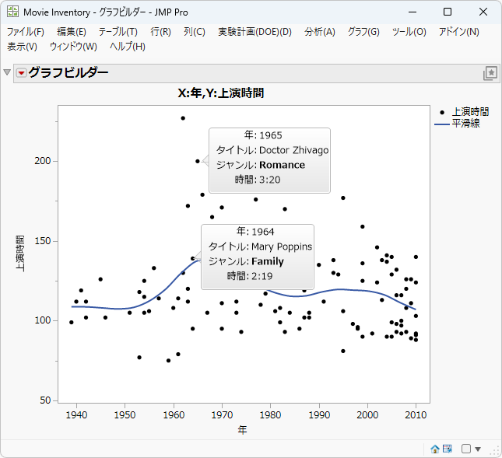
Task: Open the 実験計画(DOE)(D) menu
Action: [x=255, y=32]
